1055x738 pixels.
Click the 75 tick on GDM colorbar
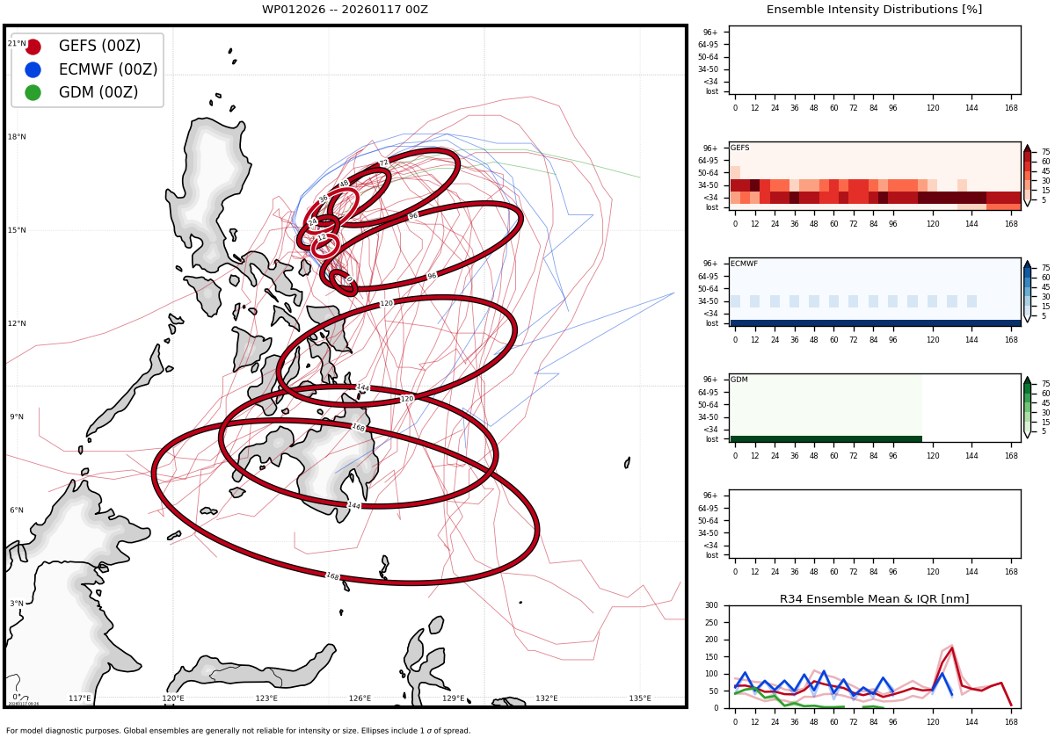click(x=1046, y=384)
